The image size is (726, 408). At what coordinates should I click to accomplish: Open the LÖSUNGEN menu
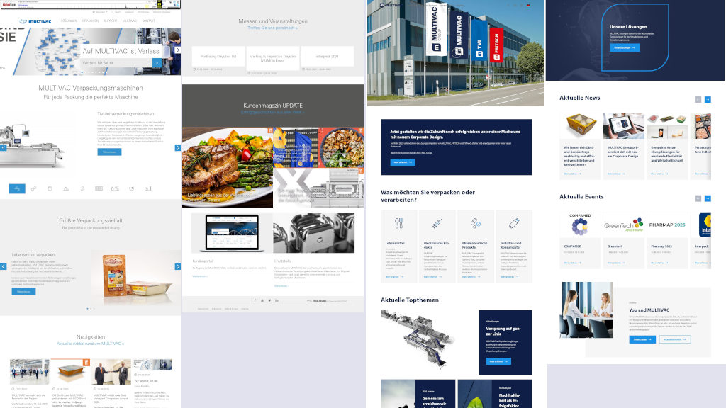pyautogui.click(x=69, y=21)
